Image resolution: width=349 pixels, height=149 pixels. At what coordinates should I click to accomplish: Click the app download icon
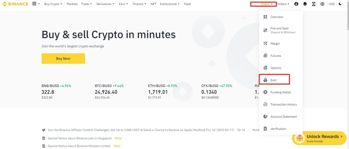[x=313, y=4]
